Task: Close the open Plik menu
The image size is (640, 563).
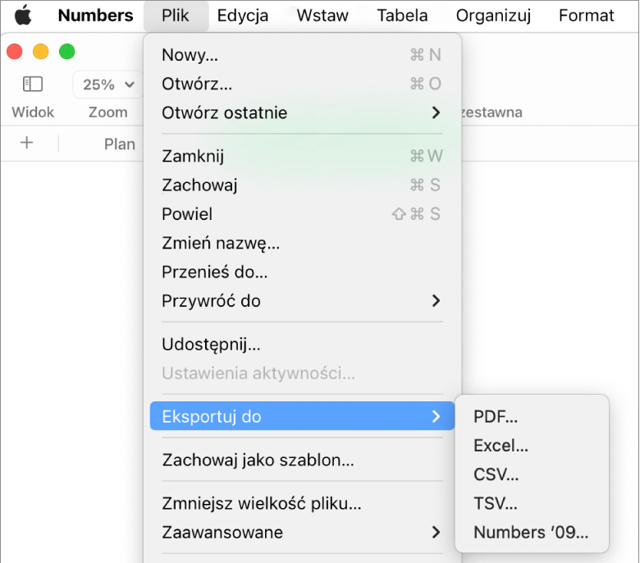Action: coord(176,16)
